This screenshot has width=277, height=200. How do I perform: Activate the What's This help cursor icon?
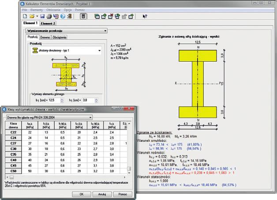145,16
